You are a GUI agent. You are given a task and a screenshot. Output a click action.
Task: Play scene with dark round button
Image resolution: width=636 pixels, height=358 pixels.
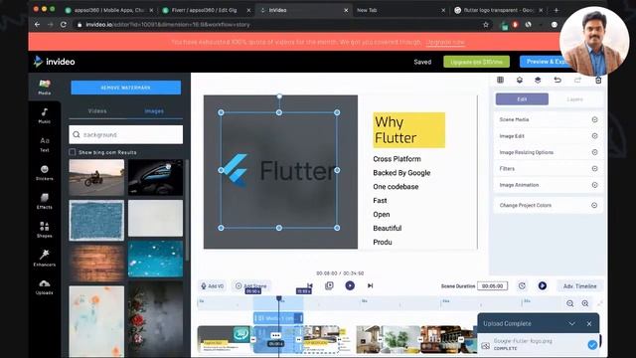tap(543, 286)
